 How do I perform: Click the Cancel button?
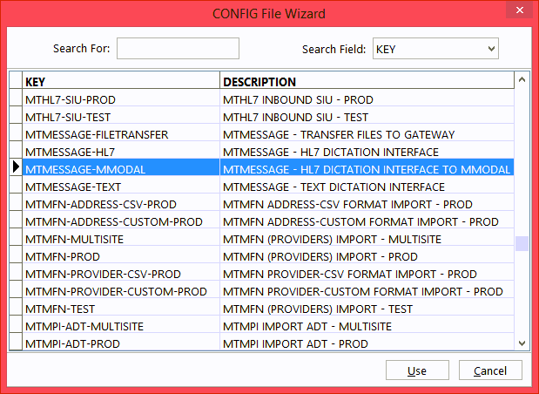[x=490, y=371]
